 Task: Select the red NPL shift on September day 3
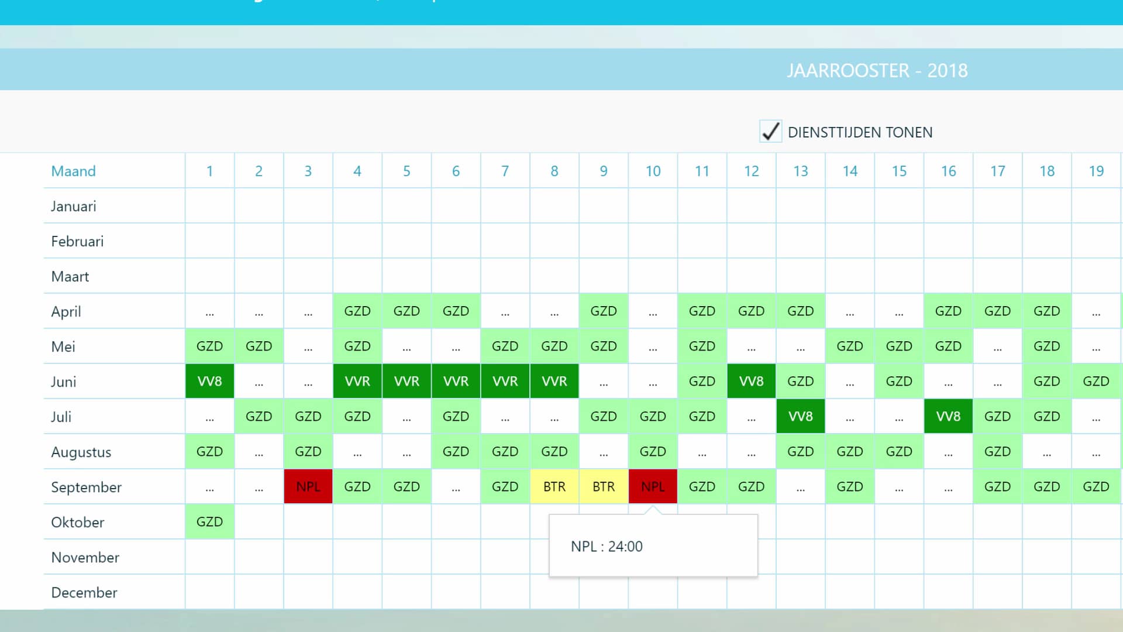308,486
